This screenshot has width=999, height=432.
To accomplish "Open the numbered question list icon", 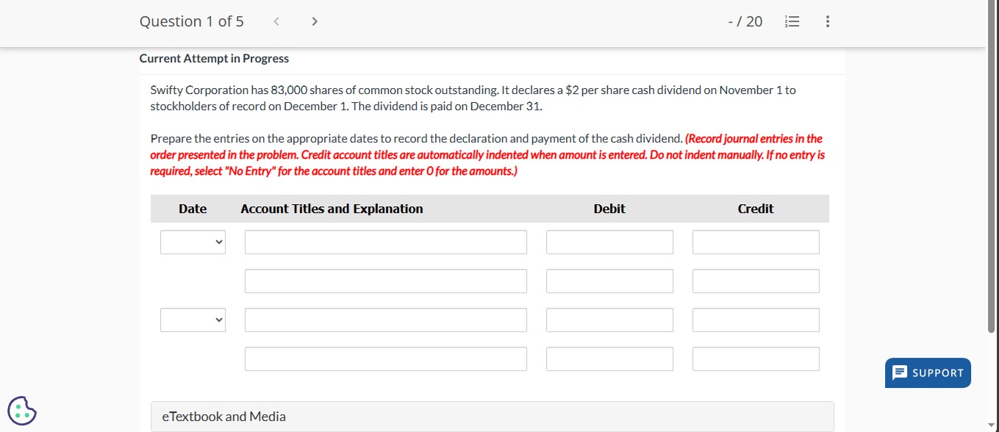I will 792,21.
